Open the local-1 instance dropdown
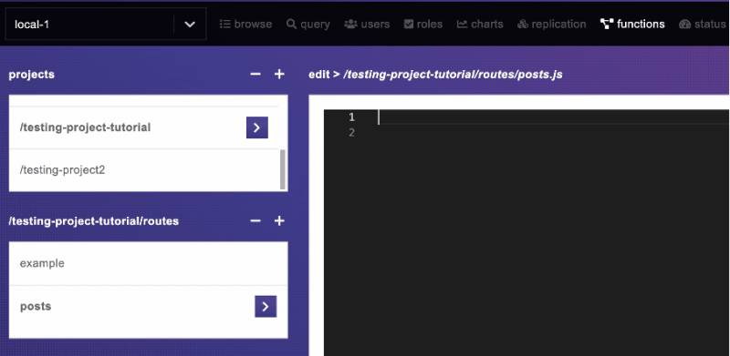Image resolution: width=730 pixels, height=356 pixels. click(x=106, y=25)
